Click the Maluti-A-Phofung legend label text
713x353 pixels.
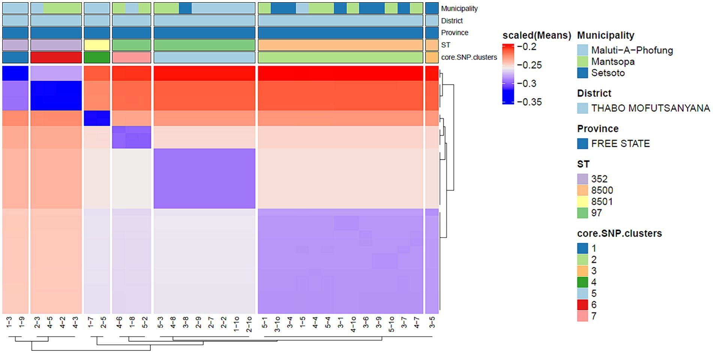pos(632,50)
